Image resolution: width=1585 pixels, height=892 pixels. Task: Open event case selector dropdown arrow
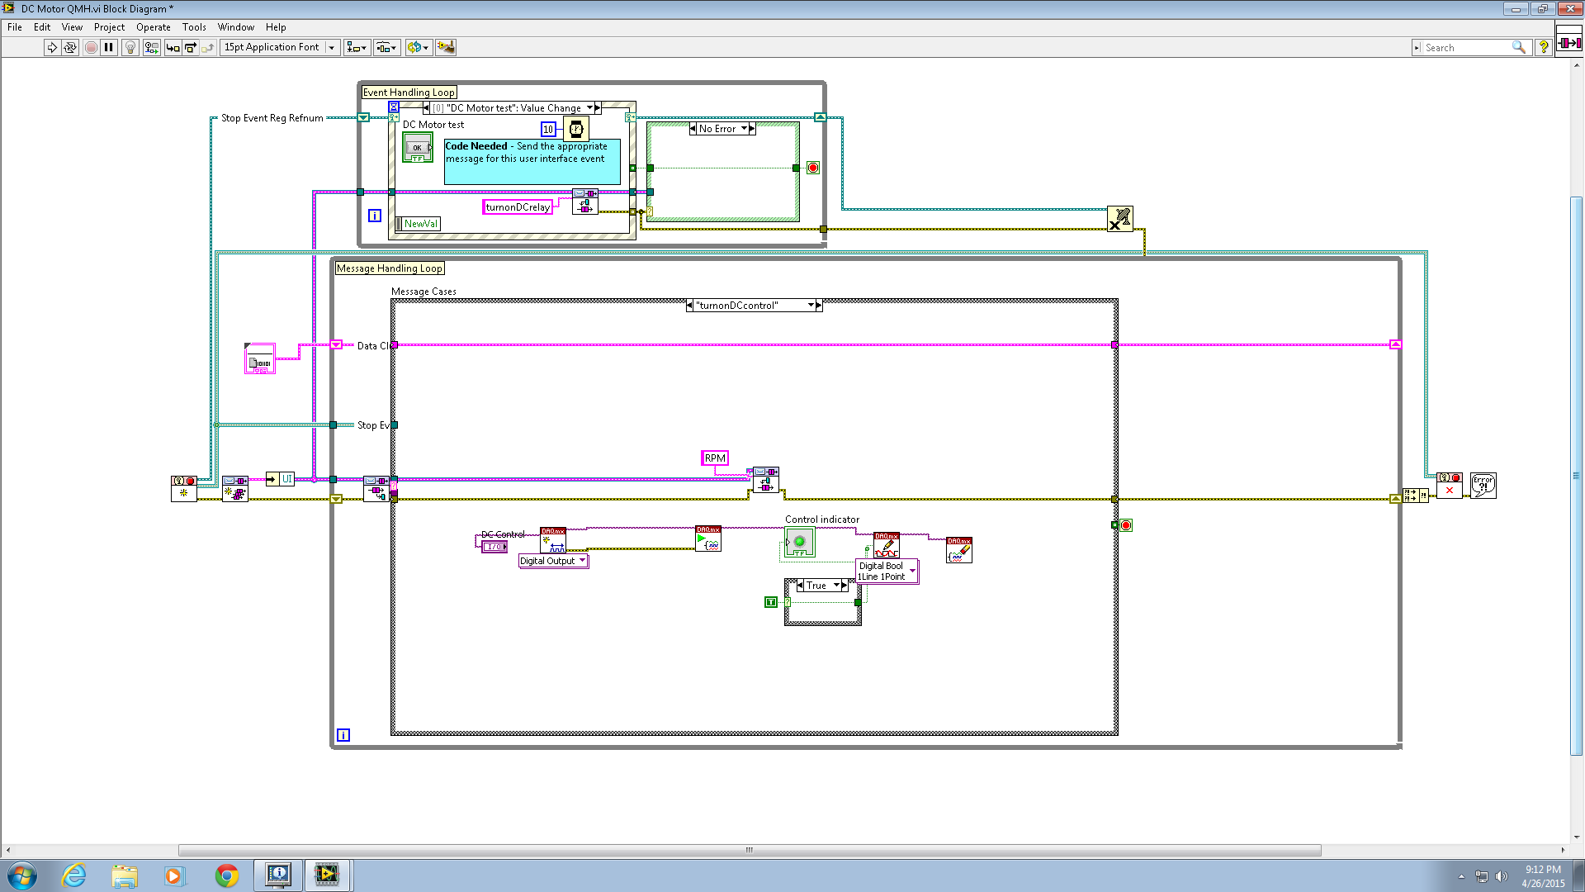(589, 108)
